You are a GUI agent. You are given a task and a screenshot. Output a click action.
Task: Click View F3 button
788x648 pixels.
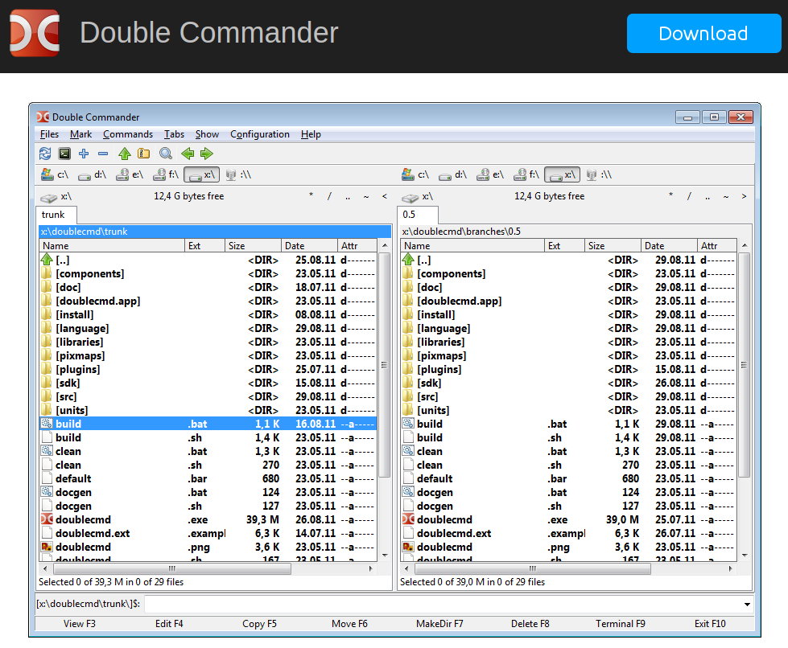[x=80, y=623]
